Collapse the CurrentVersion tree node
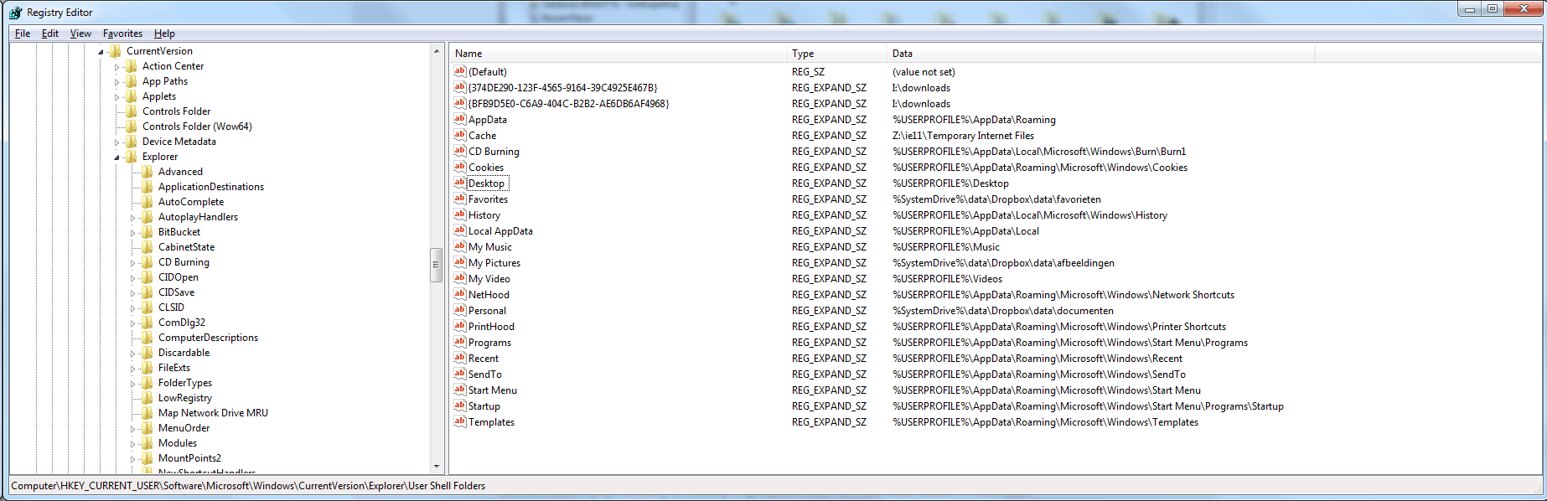Screen dimensions: 1547x501 click(x=101, y=52)
